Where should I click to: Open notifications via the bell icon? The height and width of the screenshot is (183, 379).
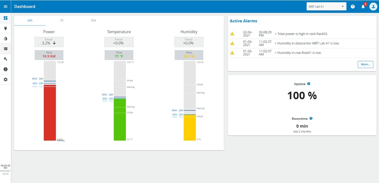click(x=363, y=6)
